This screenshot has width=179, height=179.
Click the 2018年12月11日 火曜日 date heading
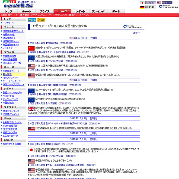84,38
